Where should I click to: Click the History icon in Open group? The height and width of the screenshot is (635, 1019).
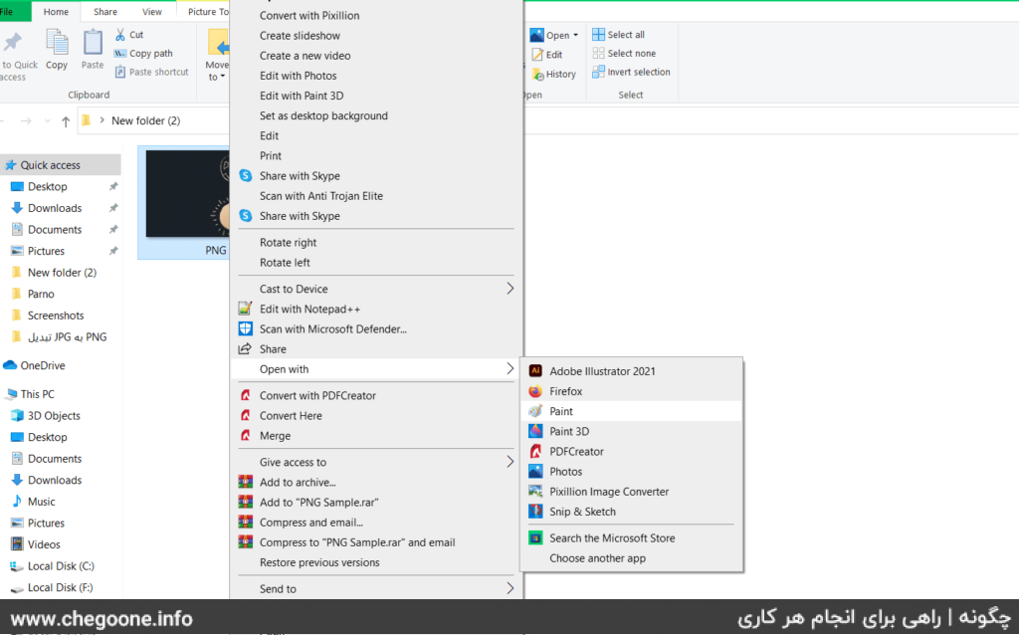pos(538,75)
